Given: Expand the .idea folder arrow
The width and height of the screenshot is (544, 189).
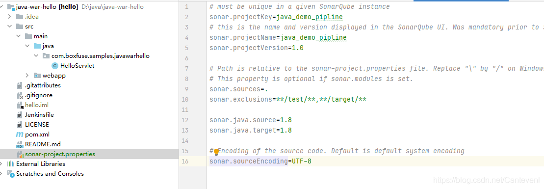Looking at the screenshot, I should [9, 16].
